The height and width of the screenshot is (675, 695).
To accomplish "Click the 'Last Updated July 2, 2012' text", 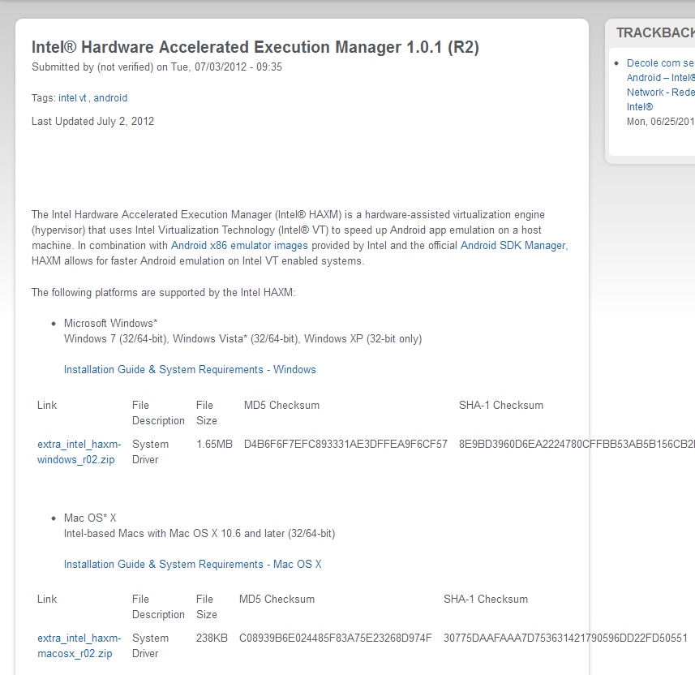I will click(x=92, y=122).
